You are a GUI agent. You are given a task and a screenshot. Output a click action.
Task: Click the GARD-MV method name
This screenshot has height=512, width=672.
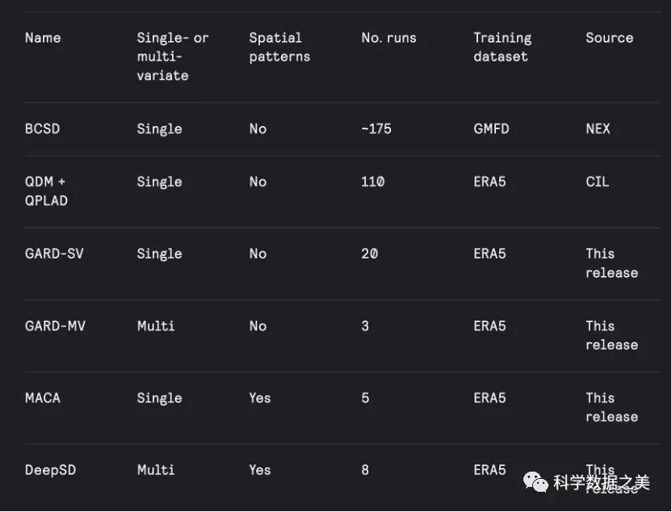click(55, 326)
